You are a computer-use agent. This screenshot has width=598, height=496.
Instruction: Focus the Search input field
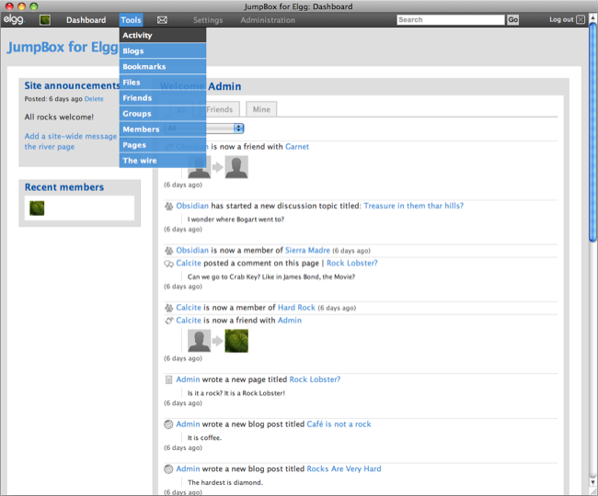[451, 20]
